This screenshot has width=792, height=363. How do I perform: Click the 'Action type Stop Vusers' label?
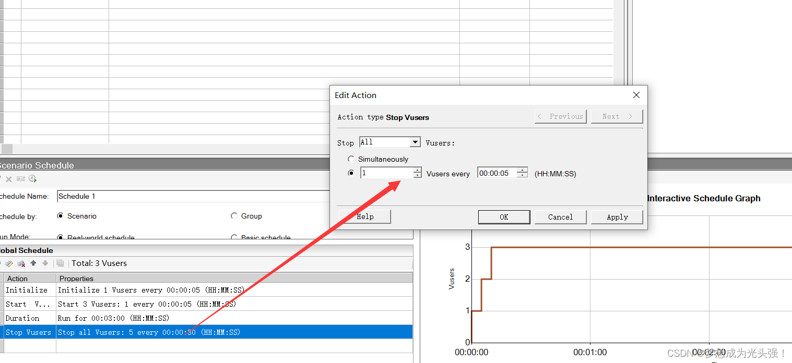click(x=383, y=117)
